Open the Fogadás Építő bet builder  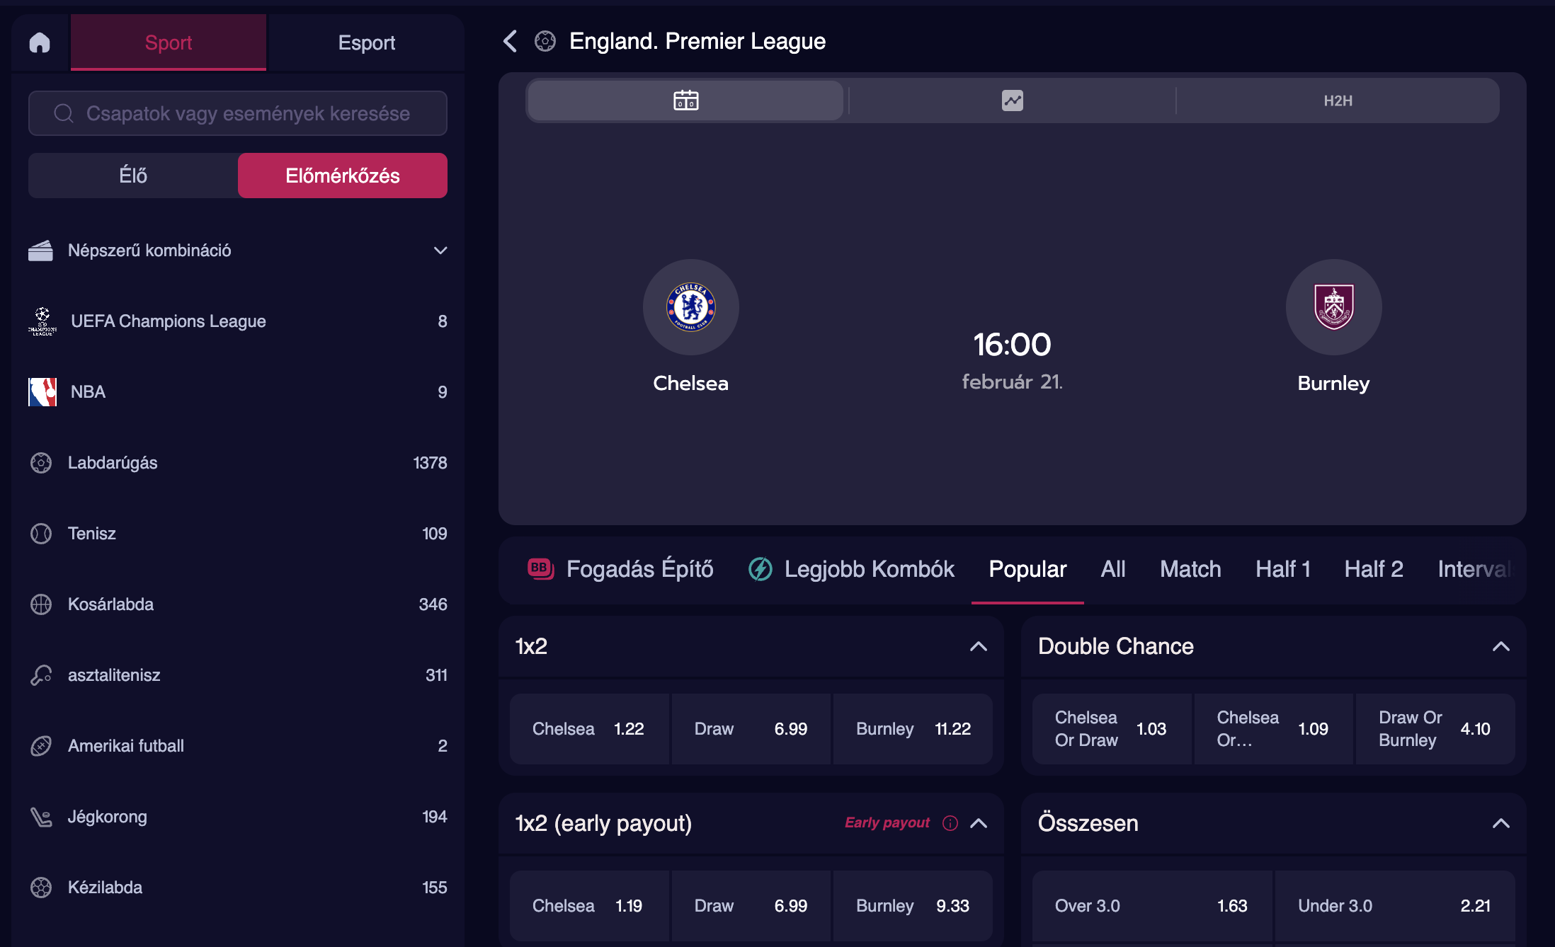click(x=621, y=569)
